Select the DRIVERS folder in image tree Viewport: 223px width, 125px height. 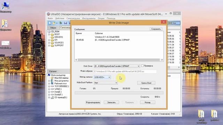[59, 37]
